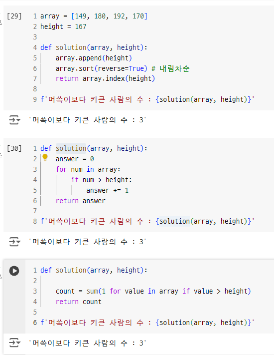
Task: Click output text of cell 30
Action: tap(87, 242)
